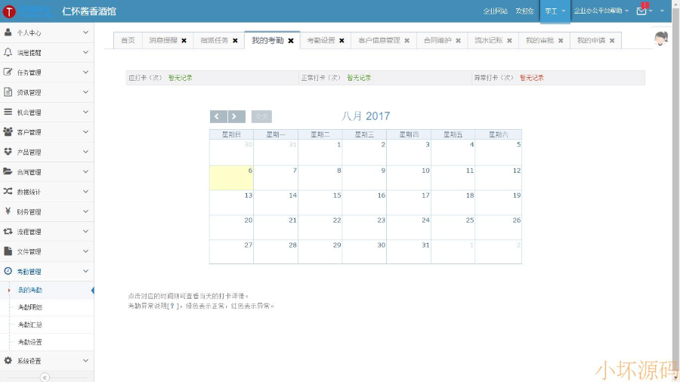Close the 流水记账 tab
The image size is (680, 382).
[x=509, y=41]
